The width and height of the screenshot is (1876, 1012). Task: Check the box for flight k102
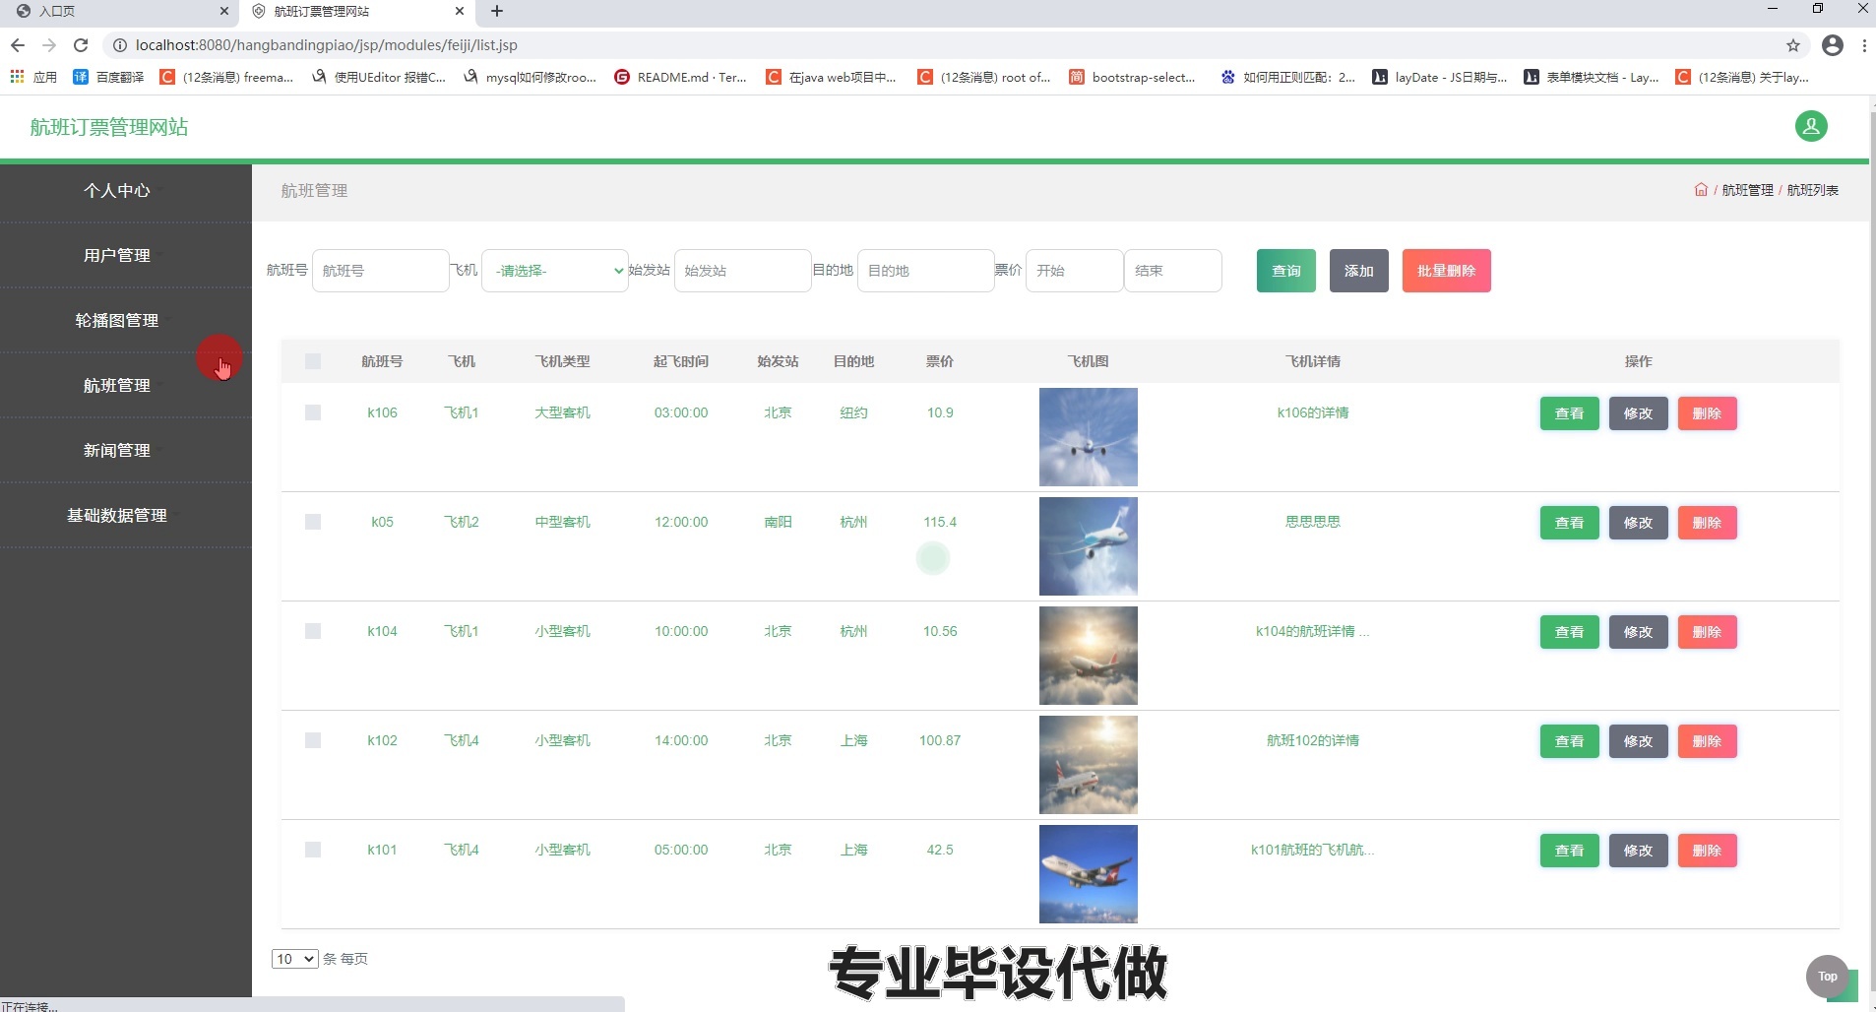click(313, 740)
